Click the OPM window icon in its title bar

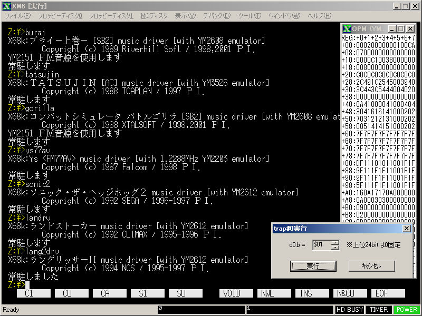(x=347, y=28)
